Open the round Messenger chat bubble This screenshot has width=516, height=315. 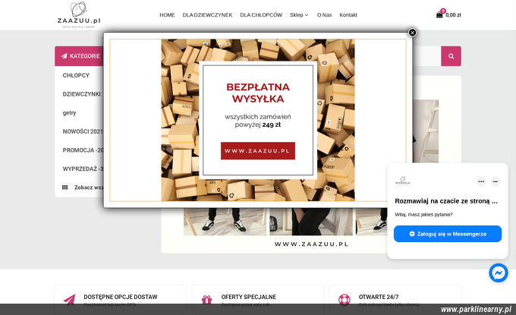tap(499, 272)
